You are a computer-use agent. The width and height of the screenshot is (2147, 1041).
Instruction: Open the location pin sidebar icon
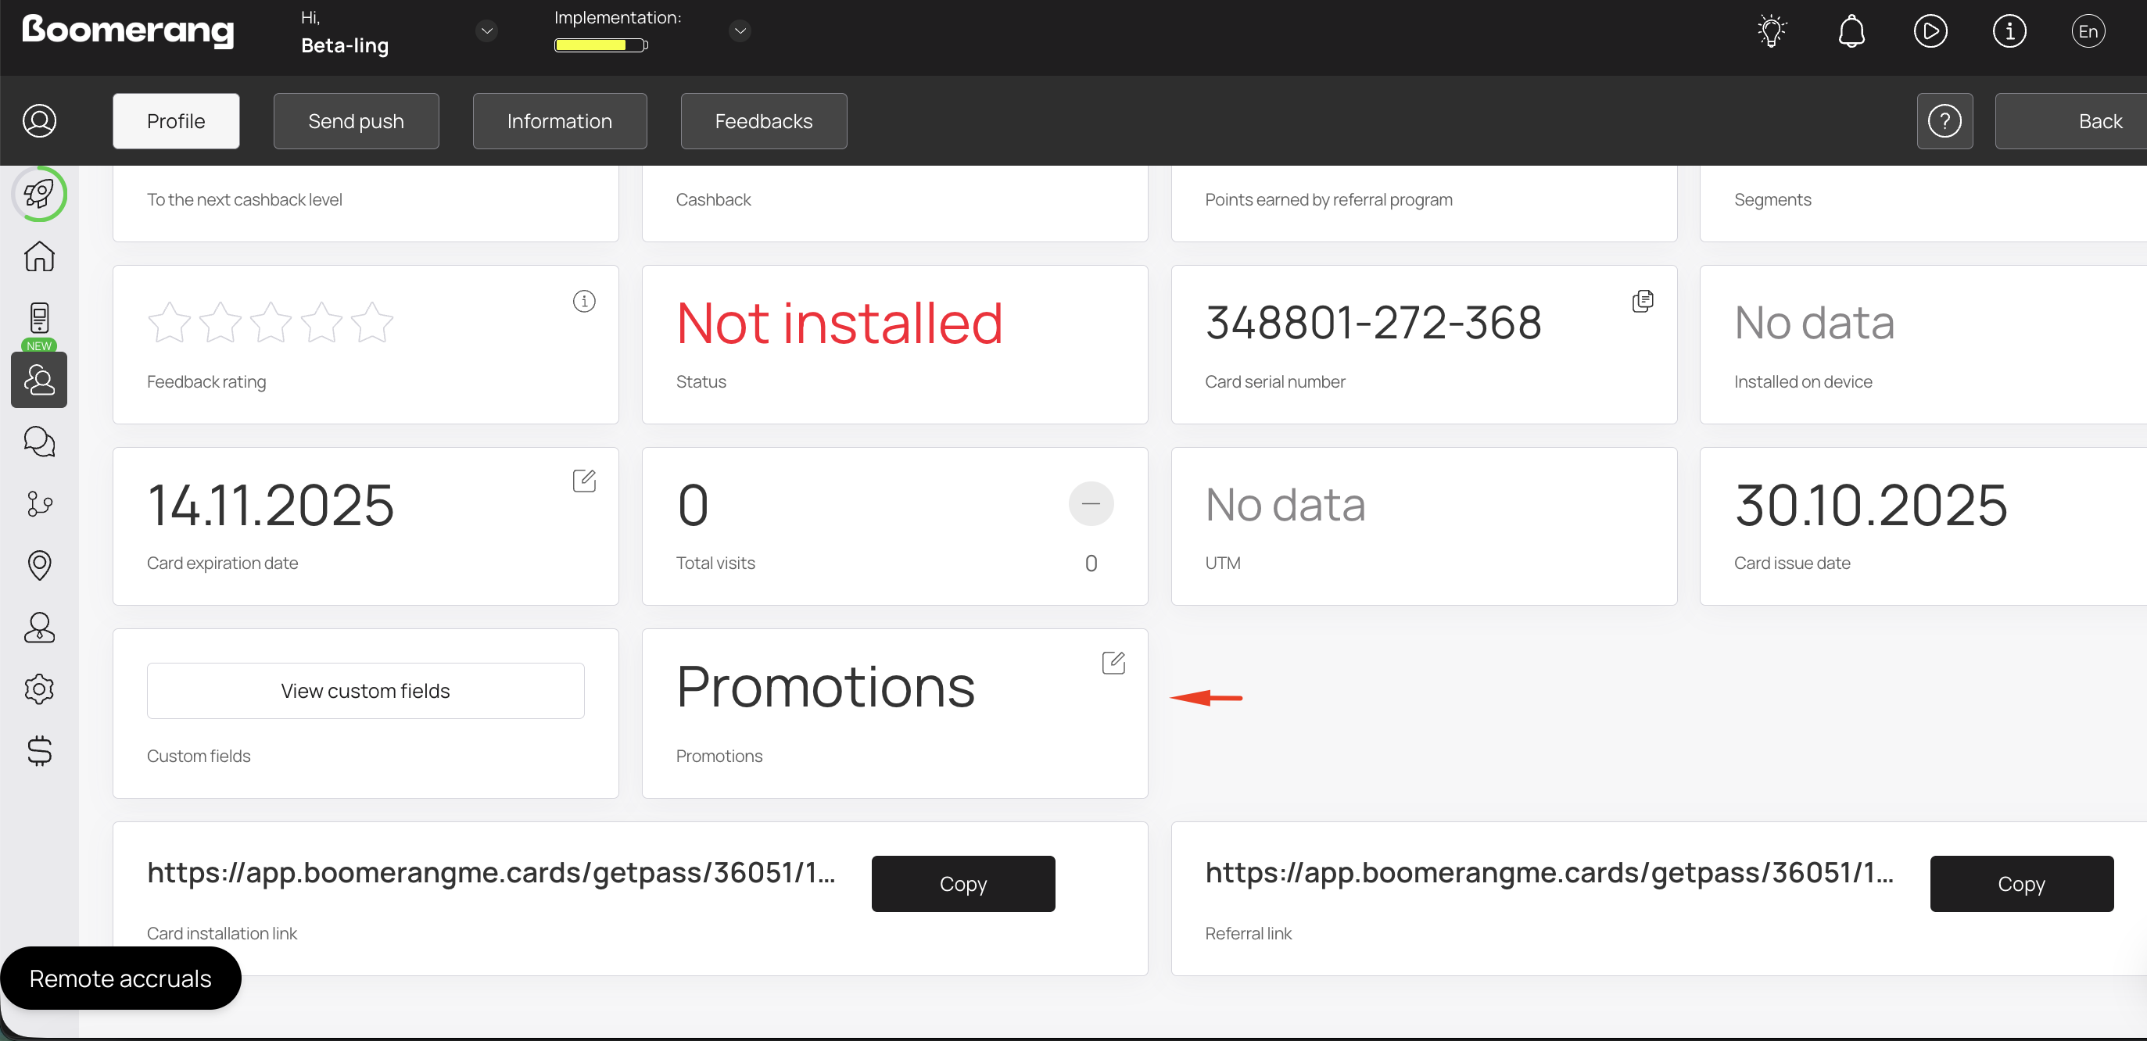pyautogui.click(x=39, y=564)
